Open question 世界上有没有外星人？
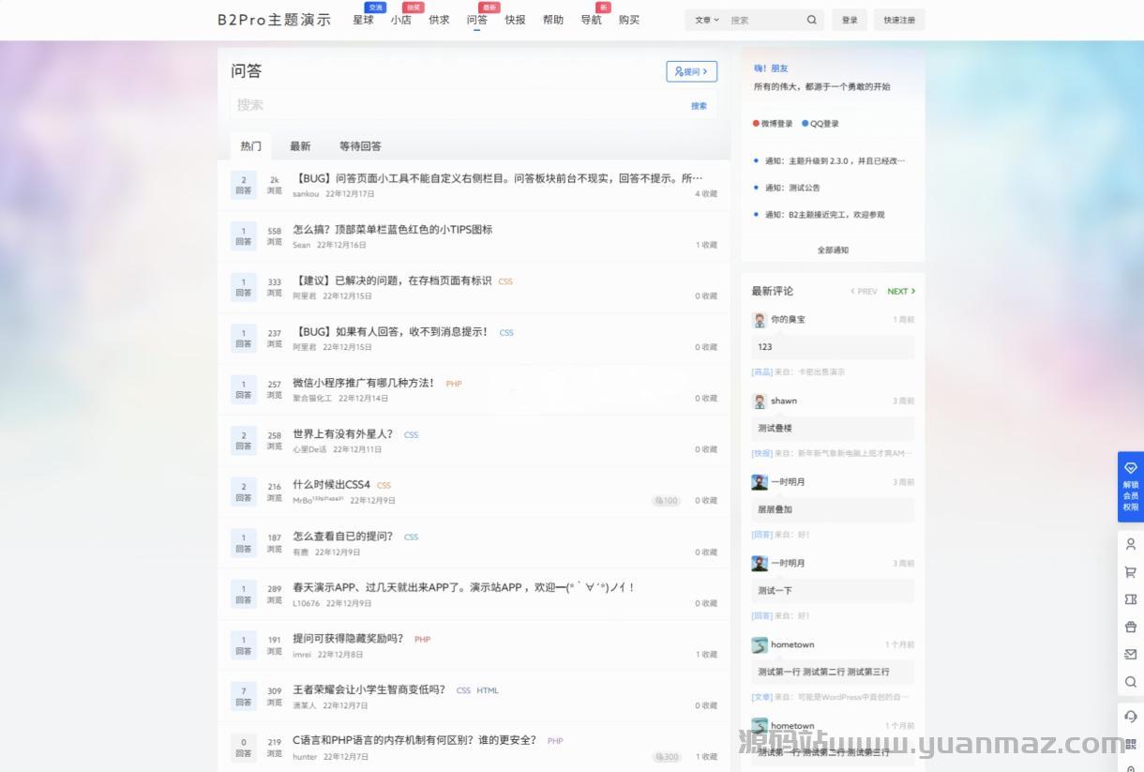 click(x=343, y=434)
